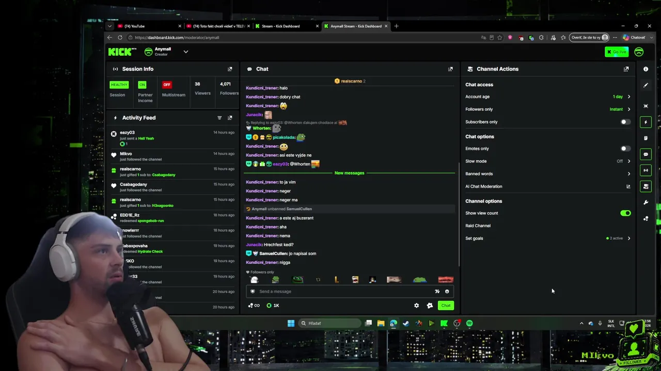Go back with the browser back arrow
The image size is (661, 371).
coord(109,38)
